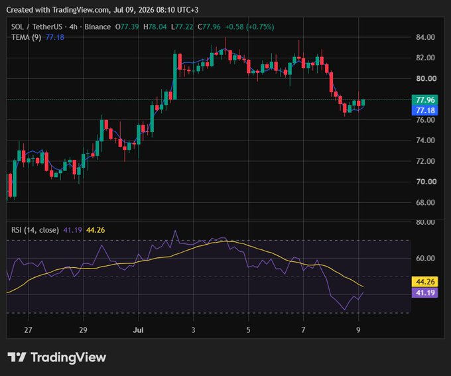Click the high price H78.04 value
This screenshot has width=451, height=376.
(x=155, y=27)
